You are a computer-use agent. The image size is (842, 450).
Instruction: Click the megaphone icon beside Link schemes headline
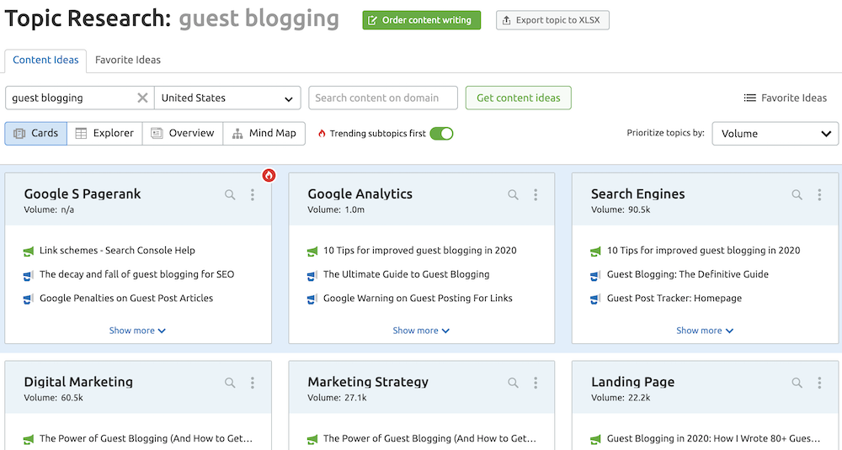[x=29, y=251]
